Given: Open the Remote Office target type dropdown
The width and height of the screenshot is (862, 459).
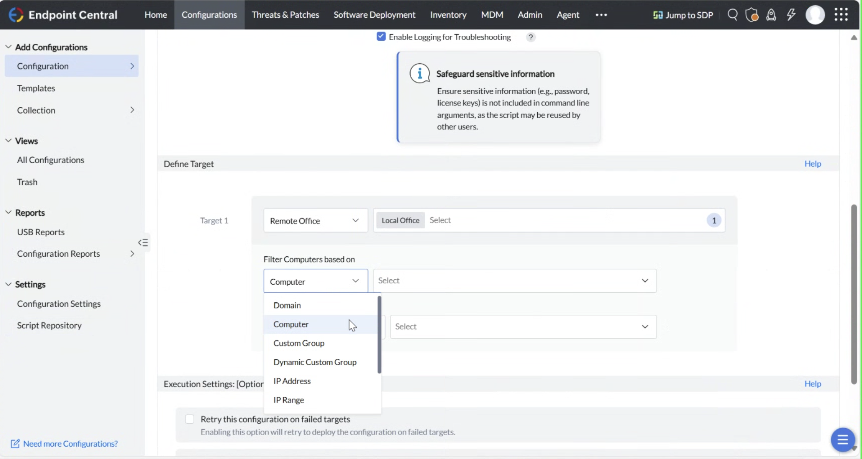Looking at the screenshot, I should click(315, 221).
